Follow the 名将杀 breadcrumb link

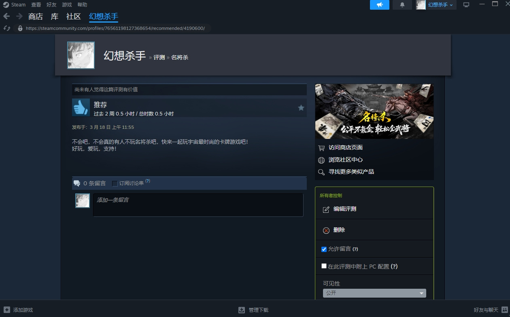pos(180,57)
